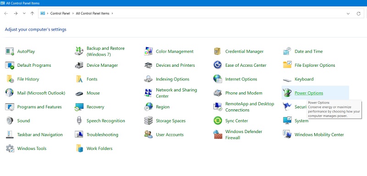Open the Sound speaker icon
Screen dimensions: 367x176
10,121
